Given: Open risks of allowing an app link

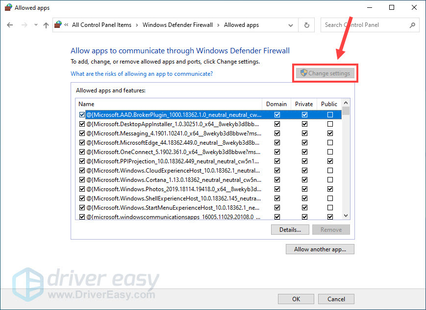Looking at the screenshot, I should click(142, 74).
